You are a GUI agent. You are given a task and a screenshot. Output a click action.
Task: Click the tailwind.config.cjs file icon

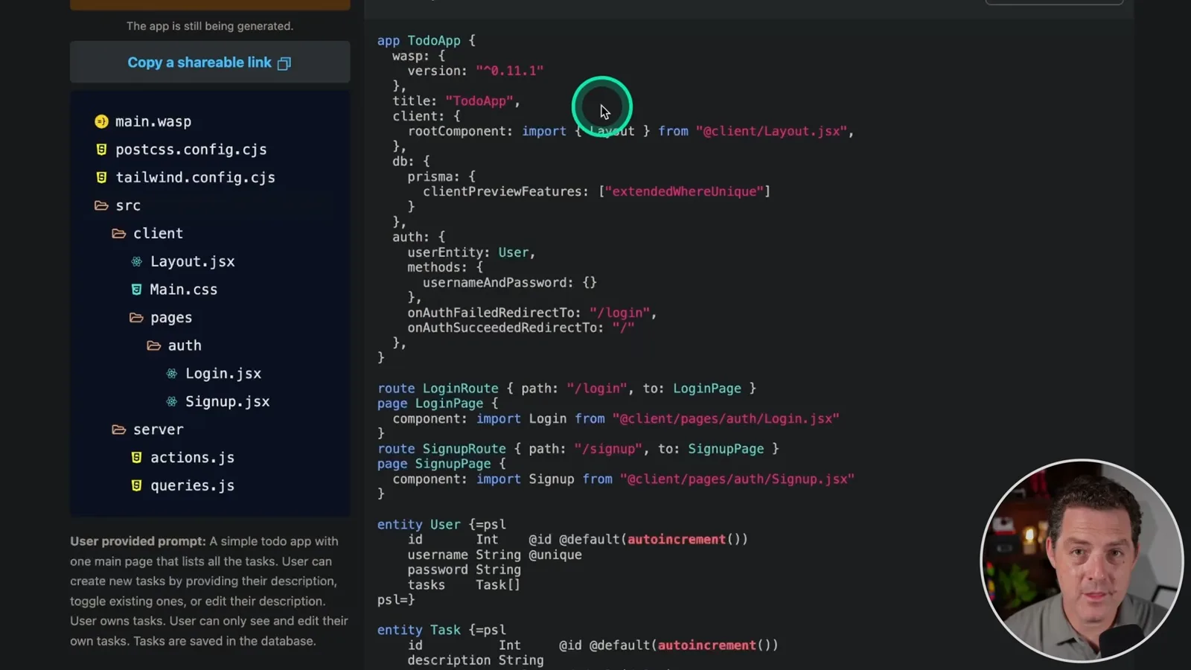coord(101,177)
